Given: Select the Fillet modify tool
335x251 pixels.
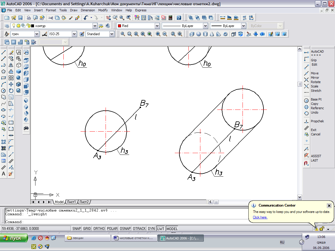Looking at the screenshot, I should click(x=11, y=148).
